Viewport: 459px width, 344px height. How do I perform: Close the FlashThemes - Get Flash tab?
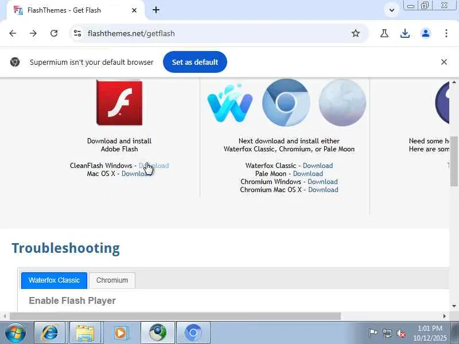134,10
